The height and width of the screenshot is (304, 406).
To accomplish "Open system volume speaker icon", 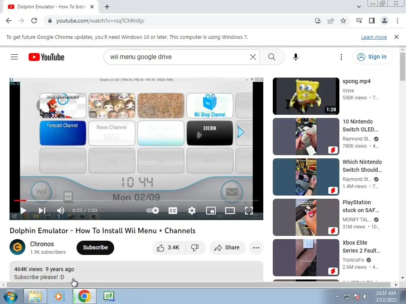I will tap(366, 296).
